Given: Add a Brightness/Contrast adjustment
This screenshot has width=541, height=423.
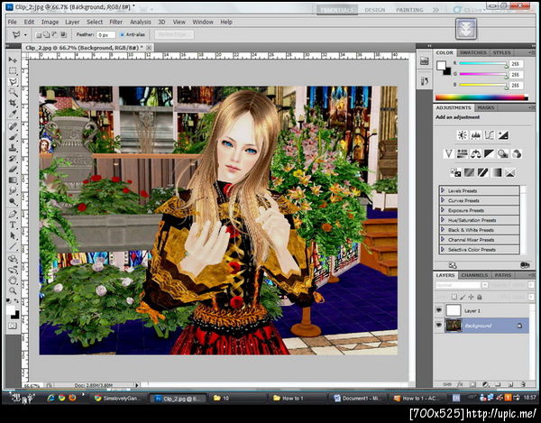Looking at the screenshot, I should click(462, 135).
